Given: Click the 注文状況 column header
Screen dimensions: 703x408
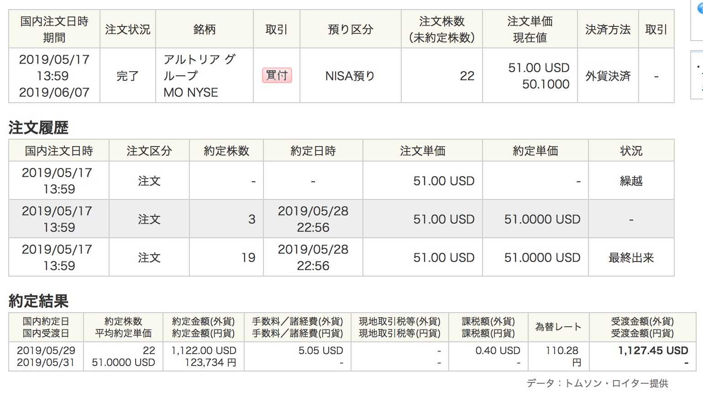Looking at the screenshot, I should coord(128,29).
